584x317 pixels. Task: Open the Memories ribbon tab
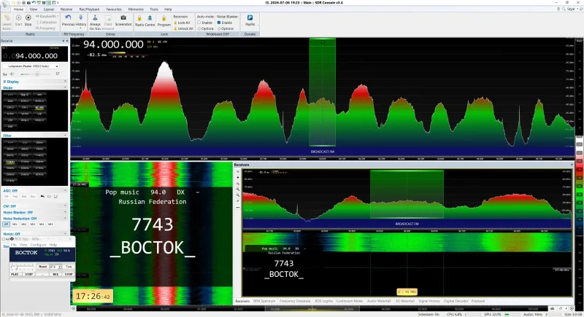(x=136, y=9)
